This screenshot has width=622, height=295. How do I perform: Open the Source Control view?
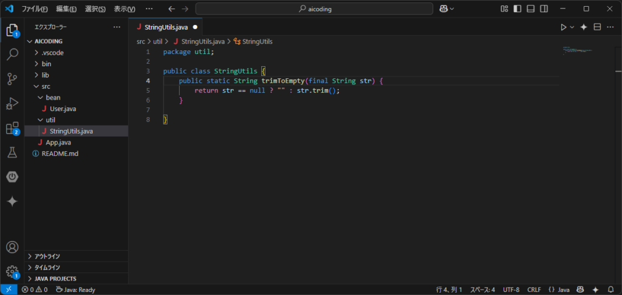12,79
